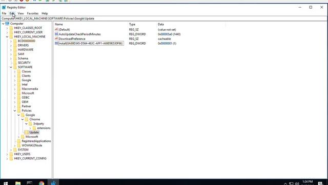Select the OEM folder icon
This screenshot has height=185, width=328.
point(19,102)
